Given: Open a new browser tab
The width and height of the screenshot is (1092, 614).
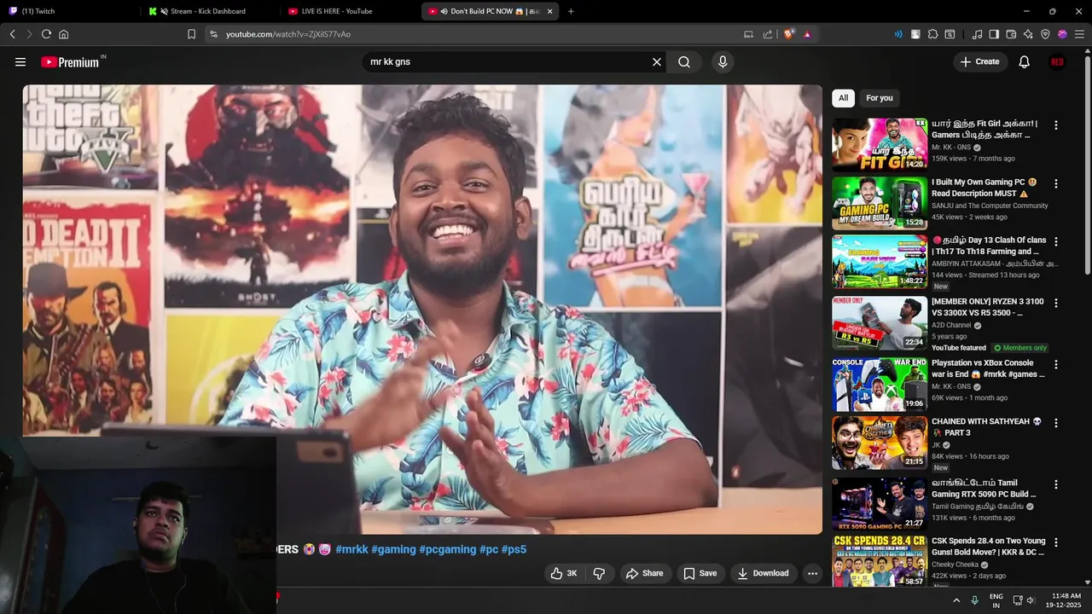Looking at the screenshot, I should (571, 11).
